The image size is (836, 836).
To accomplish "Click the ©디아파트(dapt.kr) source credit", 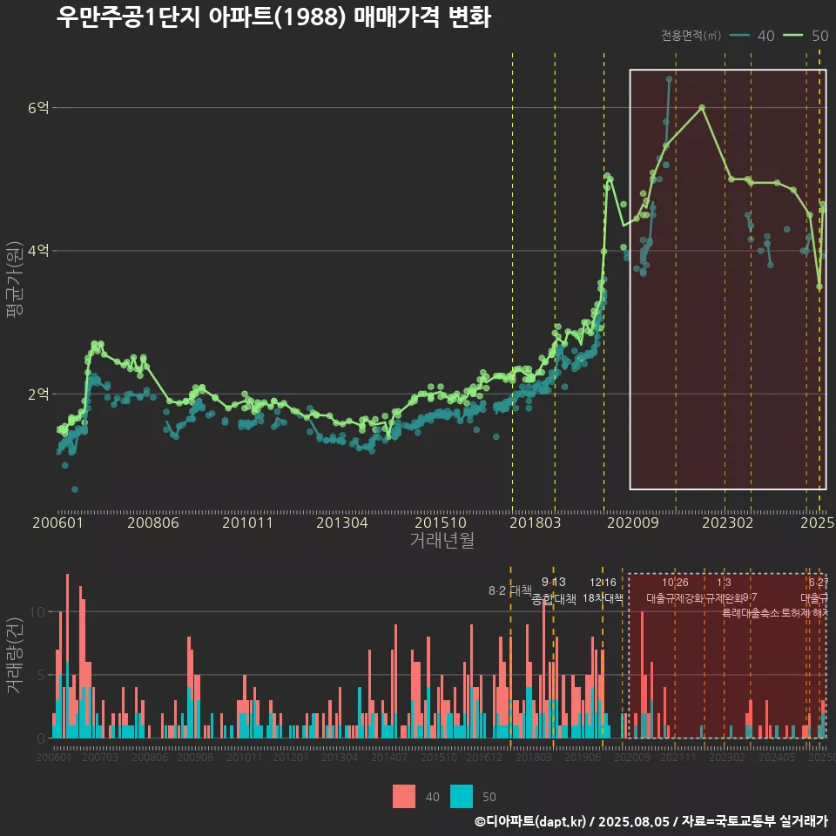I will pyautogui.click(x=530, y=821).
